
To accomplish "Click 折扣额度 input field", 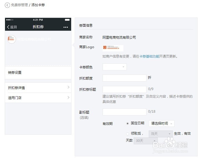I will coord(125,78).
